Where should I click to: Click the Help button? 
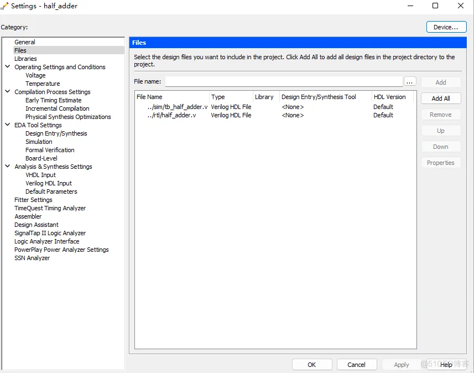(x=446, y=365)
